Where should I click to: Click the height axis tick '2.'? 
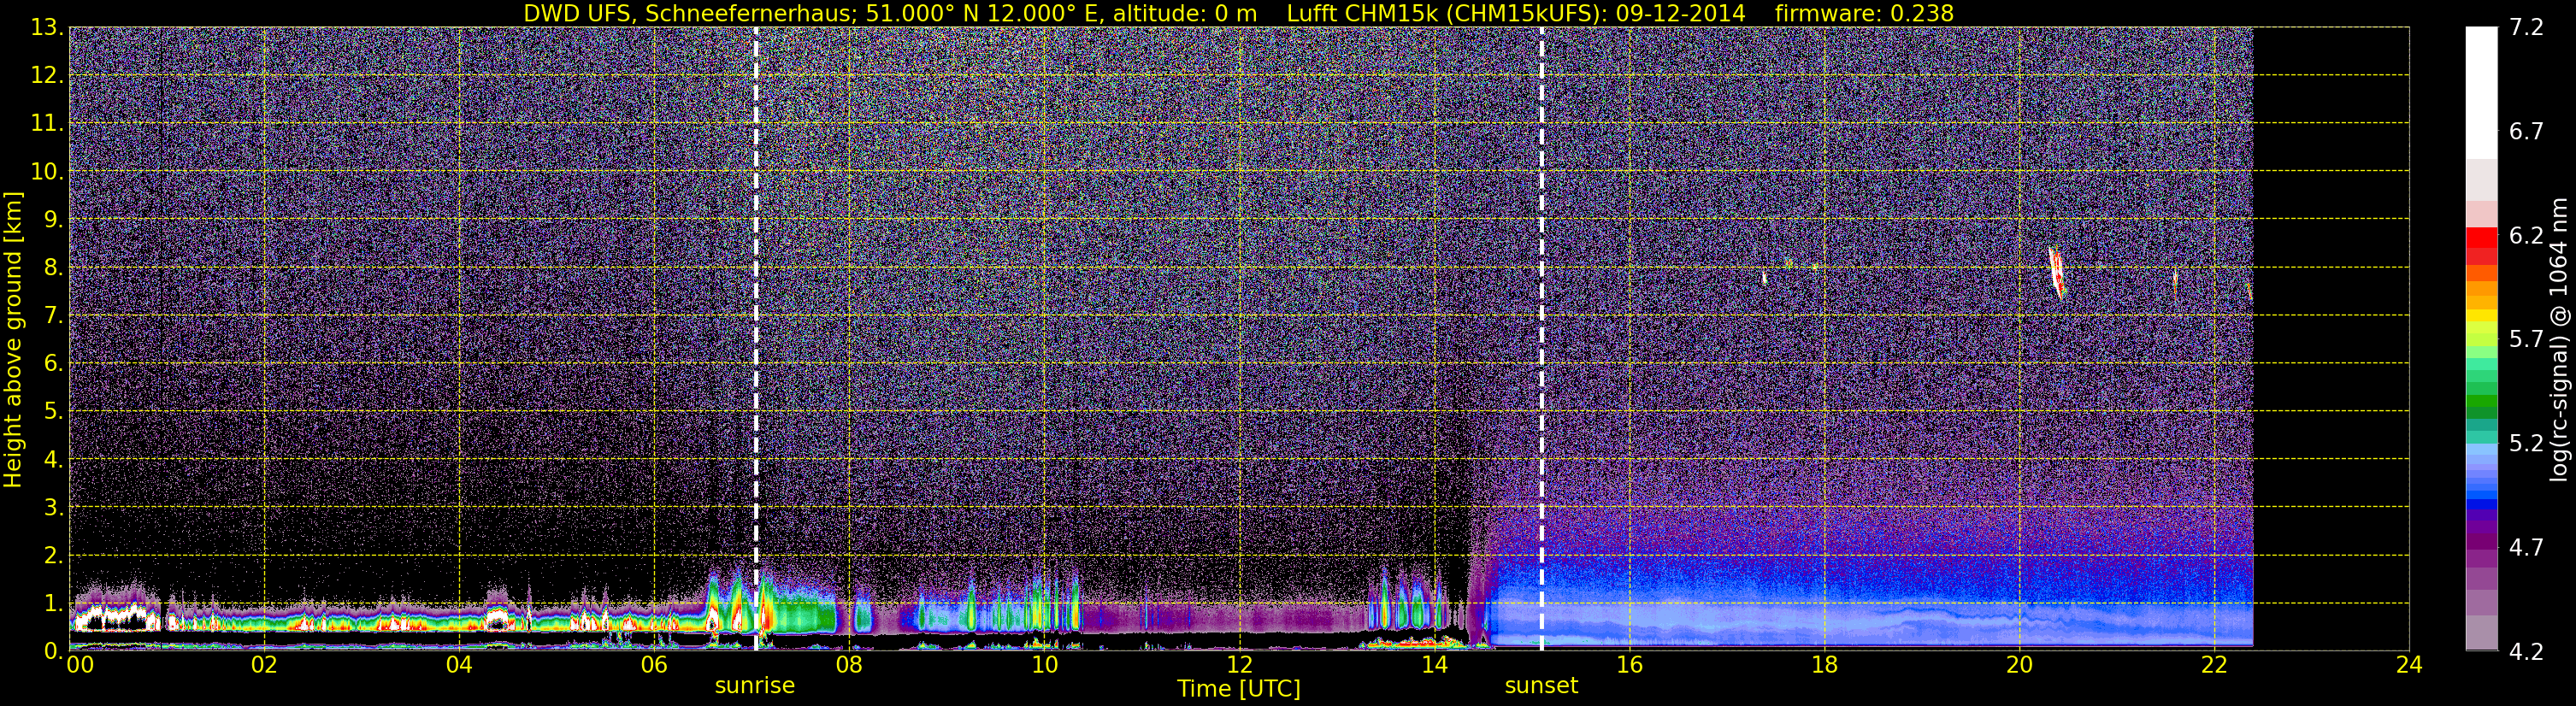point(53,556)
